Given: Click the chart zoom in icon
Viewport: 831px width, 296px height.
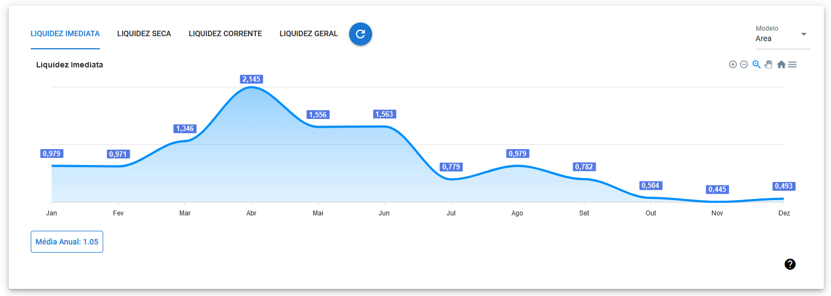Looking at the screenshot, I should (732, 65).
